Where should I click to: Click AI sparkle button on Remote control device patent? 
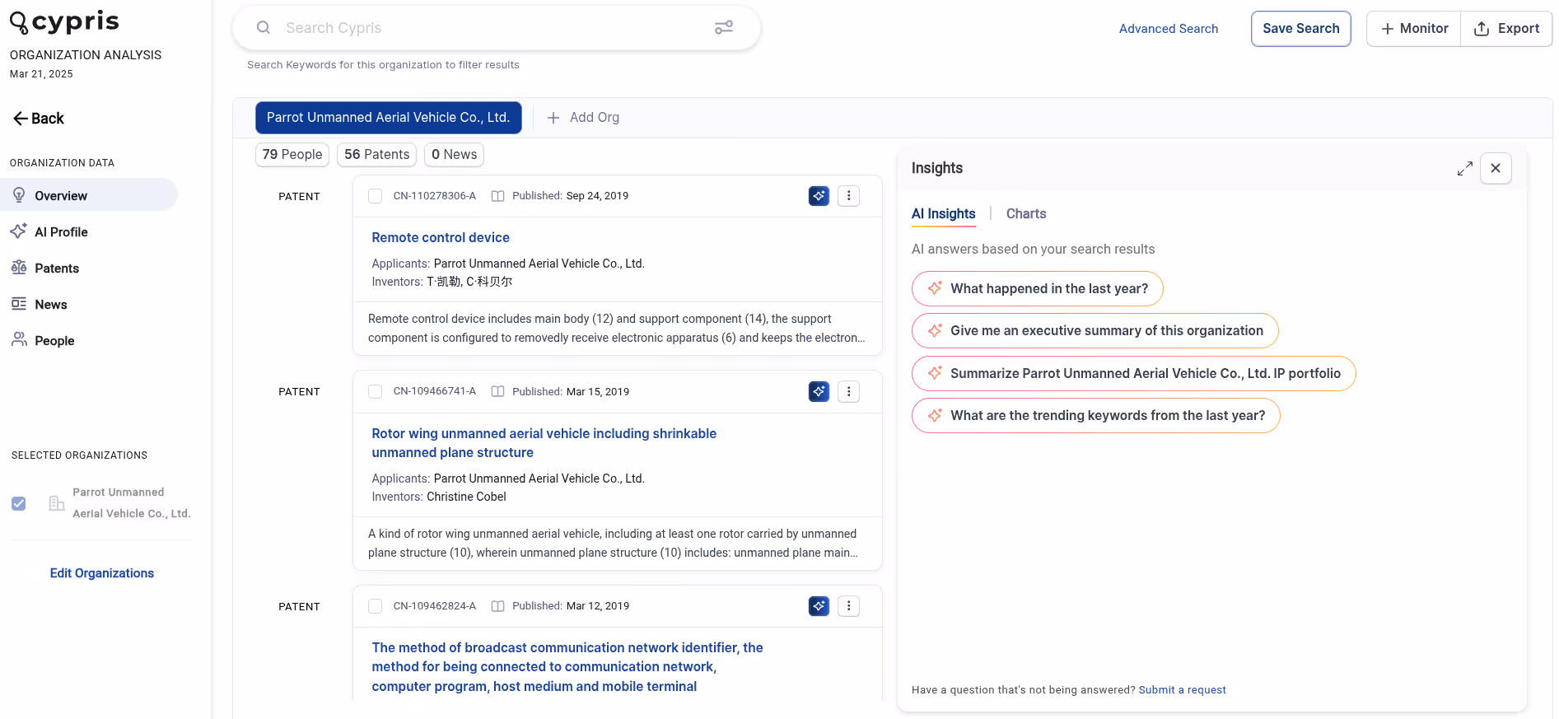819,196
